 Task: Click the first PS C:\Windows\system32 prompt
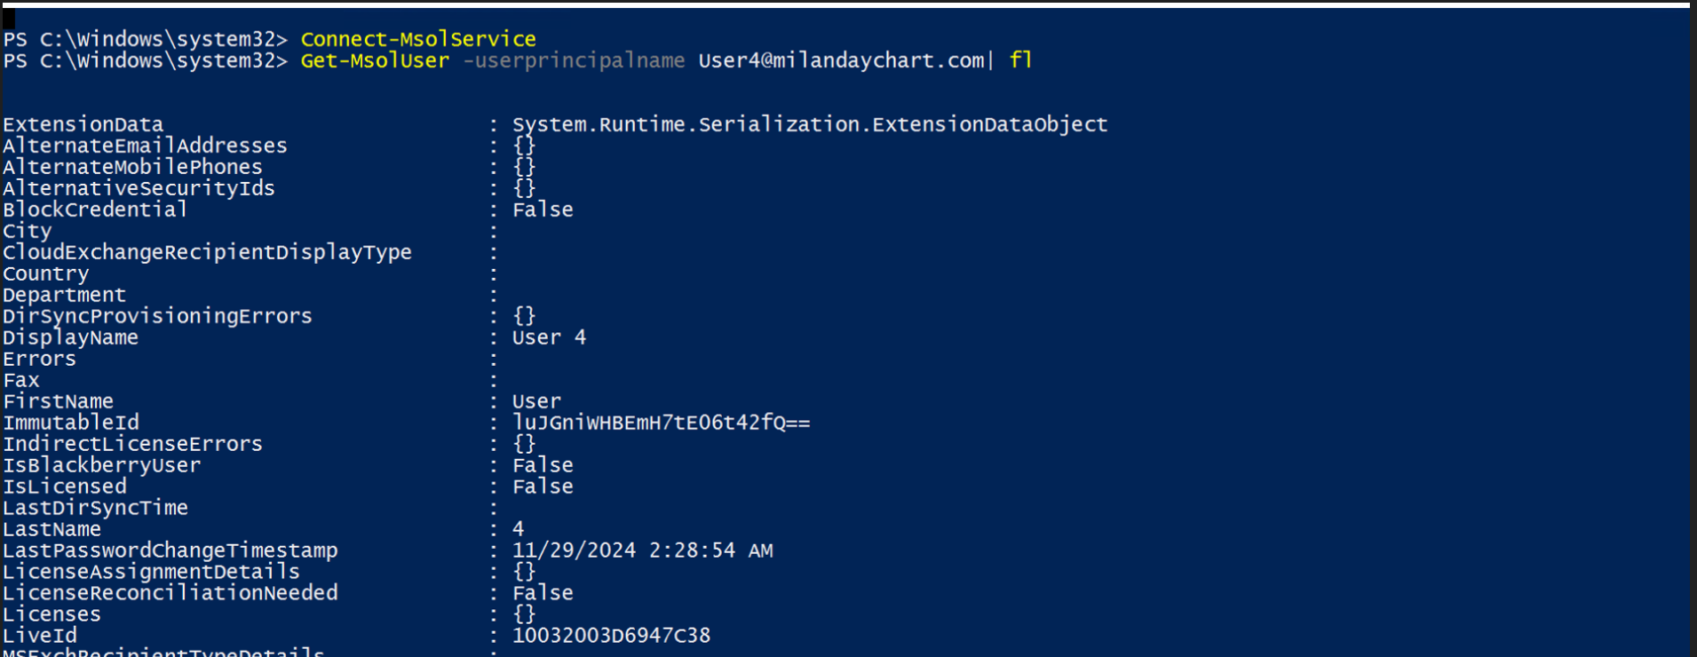146,40
